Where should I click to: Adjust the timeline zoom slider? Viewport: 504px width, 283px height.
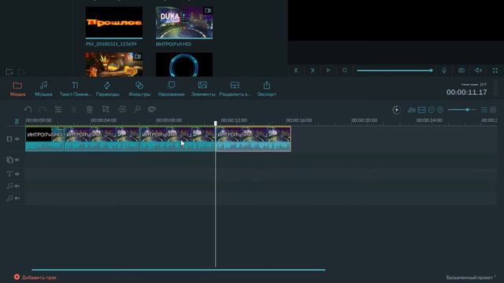462,110
